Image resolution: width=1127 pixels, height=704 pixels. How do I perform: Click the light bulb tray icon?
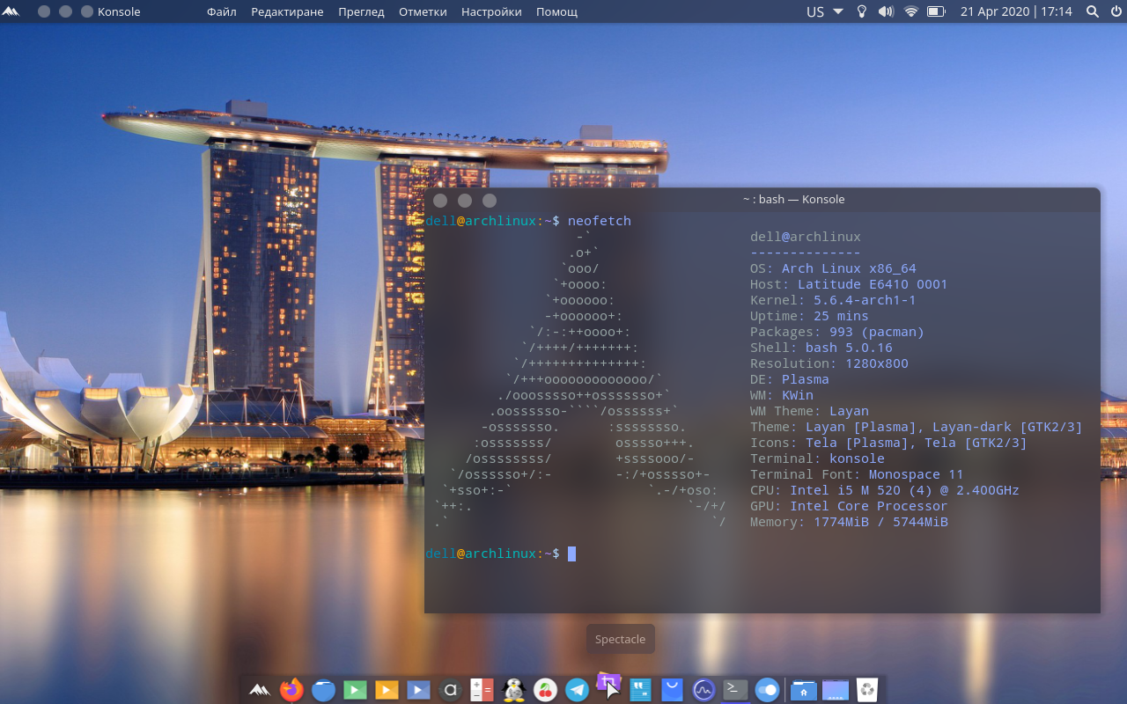(862, 11)
